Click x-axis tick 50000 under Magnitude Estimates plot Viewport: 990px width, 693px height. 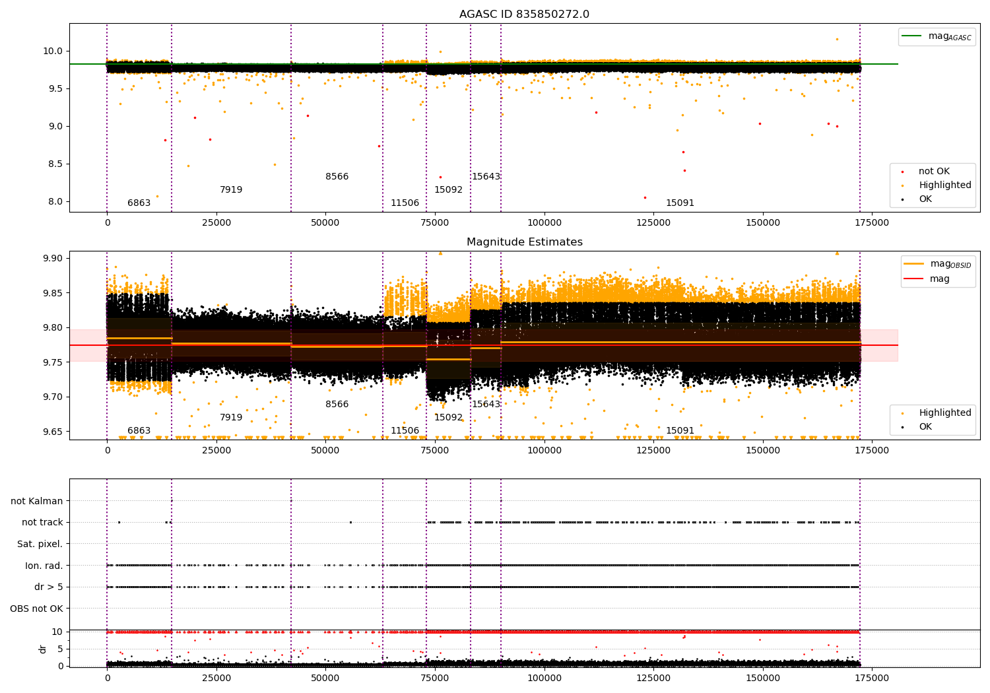[325, 451]
